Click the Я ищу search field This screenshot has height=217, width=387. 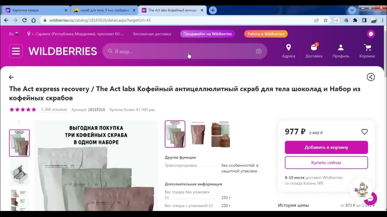point(185,51)
